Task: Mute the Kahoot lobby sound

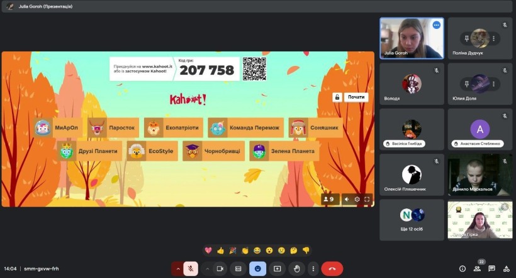Action: (x=347, y=199)
